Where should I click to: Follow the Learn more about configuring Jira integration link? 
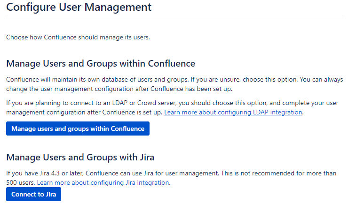pos(103,183)
